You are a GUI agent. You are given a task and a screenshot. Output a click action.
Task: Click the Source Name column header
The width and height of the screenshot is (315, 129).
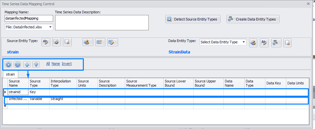click(18, 83)
